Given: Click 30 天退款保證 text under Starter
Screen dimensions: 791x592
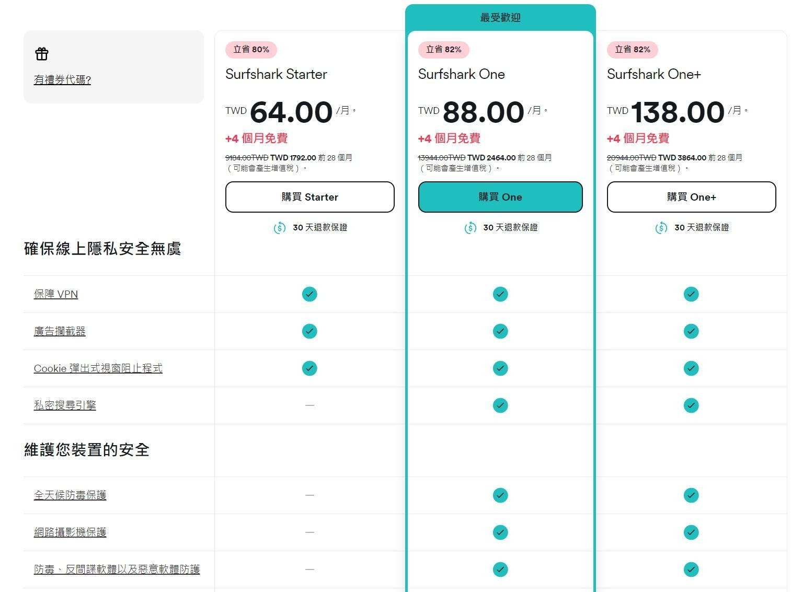Looking at the screenshot, I should point(320,228).
